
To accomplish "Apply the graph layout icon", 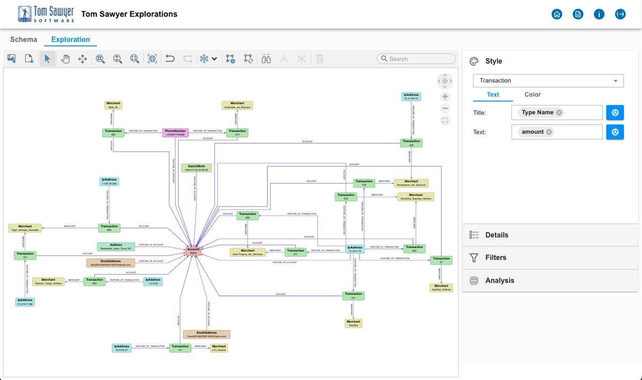I will pyautogui.click(x=204, y=59).
